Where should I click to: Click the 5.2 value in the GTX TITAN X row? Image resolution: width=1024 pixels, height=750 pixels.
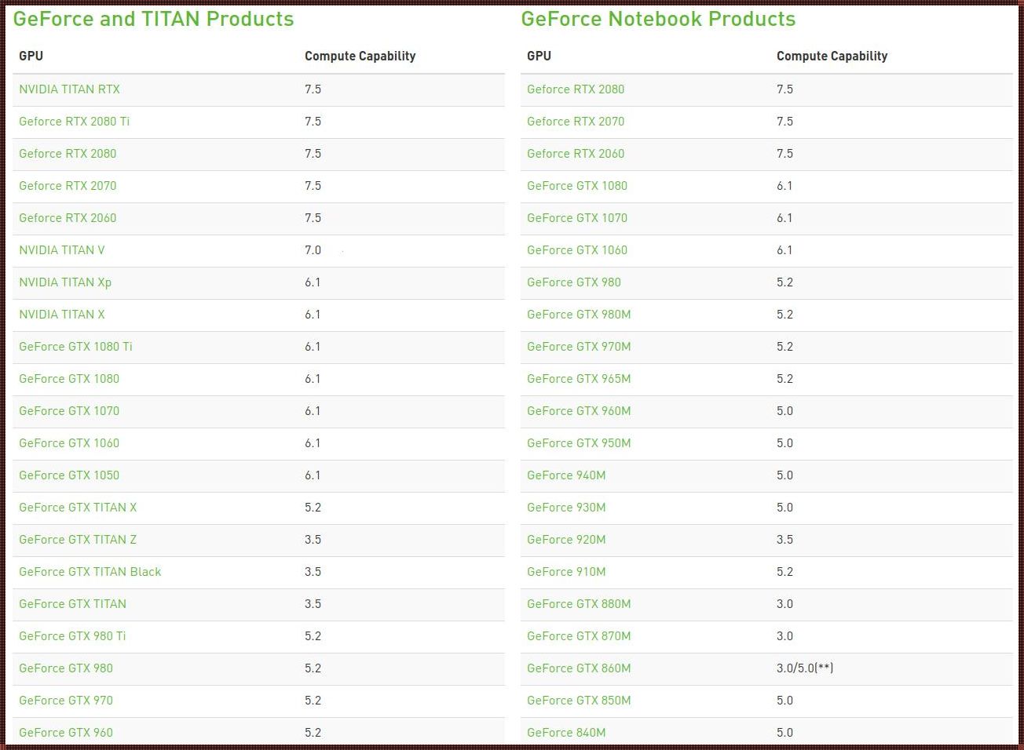[x=313, y=508]
